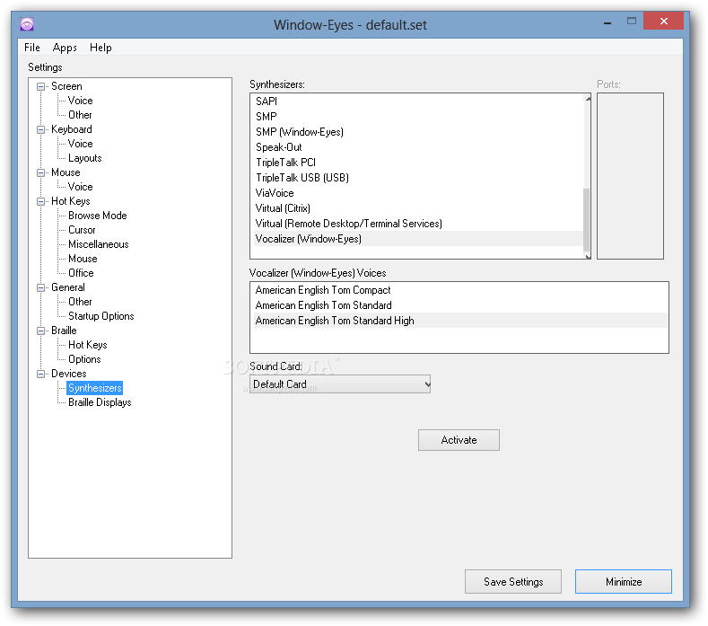Viewport: 708px width, 626px height.
Task: Select Synthesizers tree item
Action: pos(95,388)
